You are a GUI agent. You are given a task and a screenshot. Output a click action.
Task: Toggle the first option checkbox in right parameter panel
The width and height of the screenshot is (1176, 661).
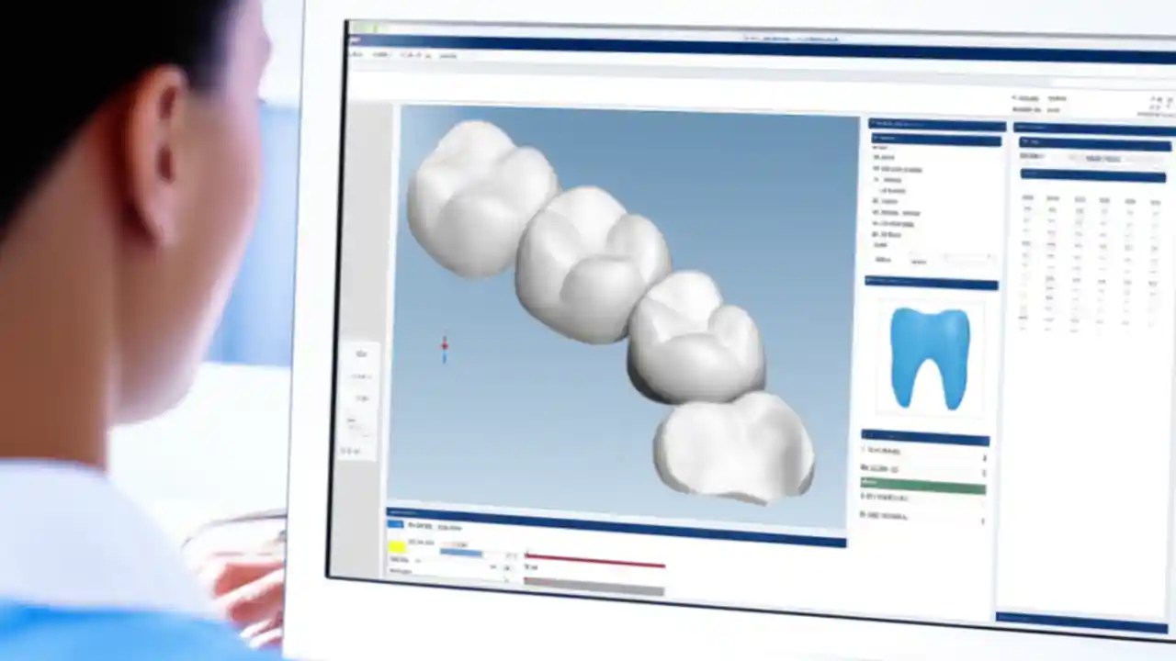[877, 147]
